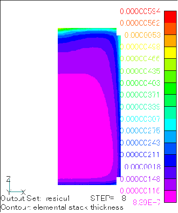Click the X axis label of the triad
This screenshot has width=178, height=213.
point(23,192)
